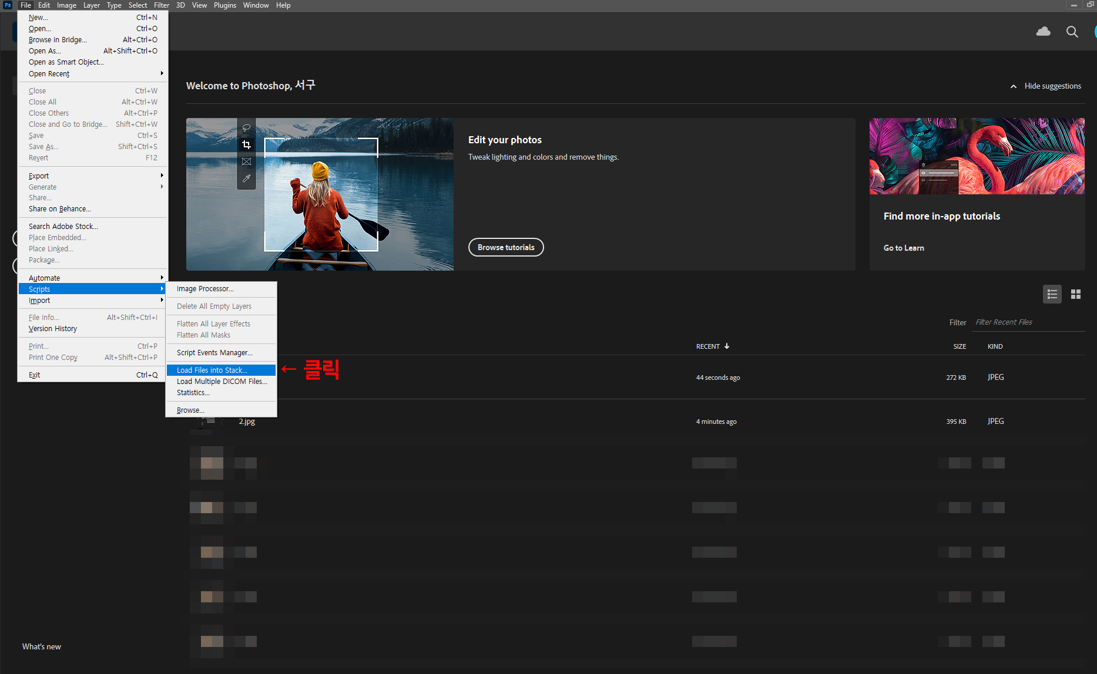1097x674 pixels.
Task: Expand the Import submenu
Action: pos(93,301)
